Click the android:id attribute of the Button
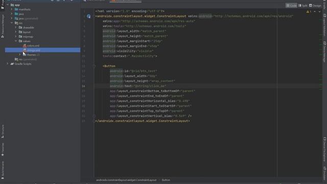This screenshot has width=327, height=184. point(133,71)
